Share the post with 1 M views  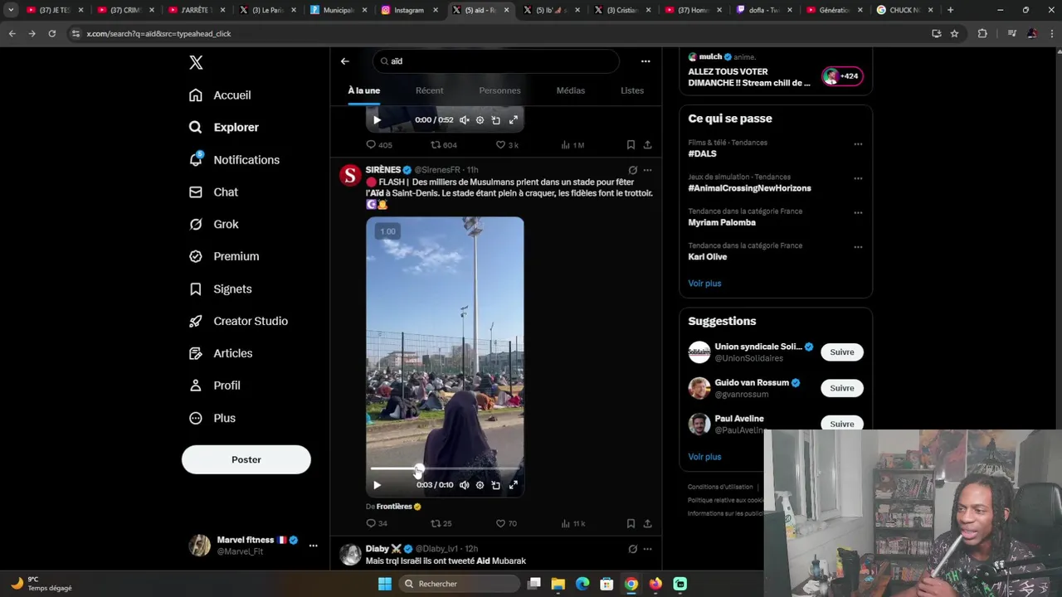point(647,145)
